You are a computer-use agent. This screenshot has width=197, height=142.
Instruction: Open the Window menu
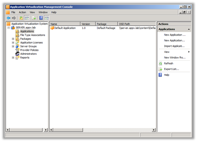[43, 13]
